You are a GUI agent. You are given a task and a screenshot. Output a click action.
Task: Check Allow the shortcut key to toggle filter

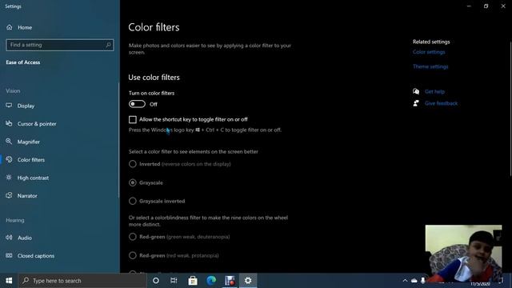click(133, 119)
